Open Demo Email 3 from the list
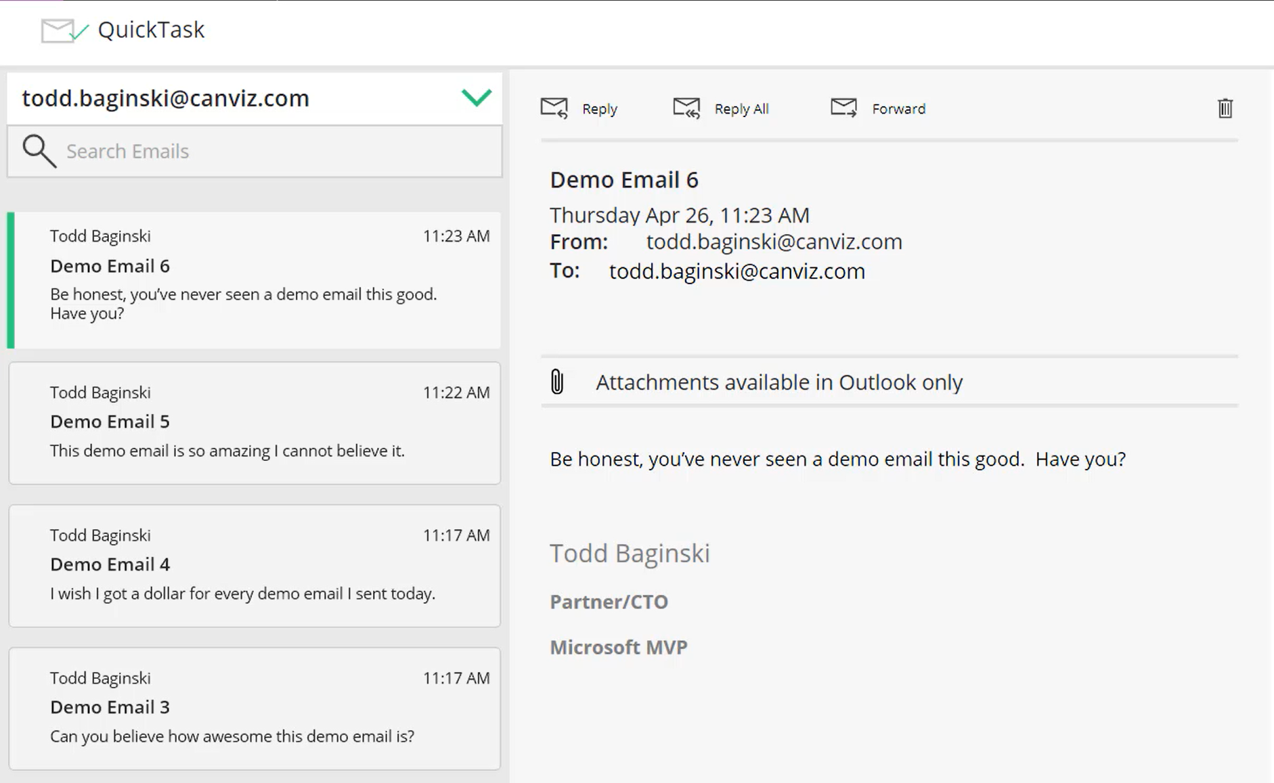The width and height of the screenshot is (1274, 783). (x=255, y=709)
